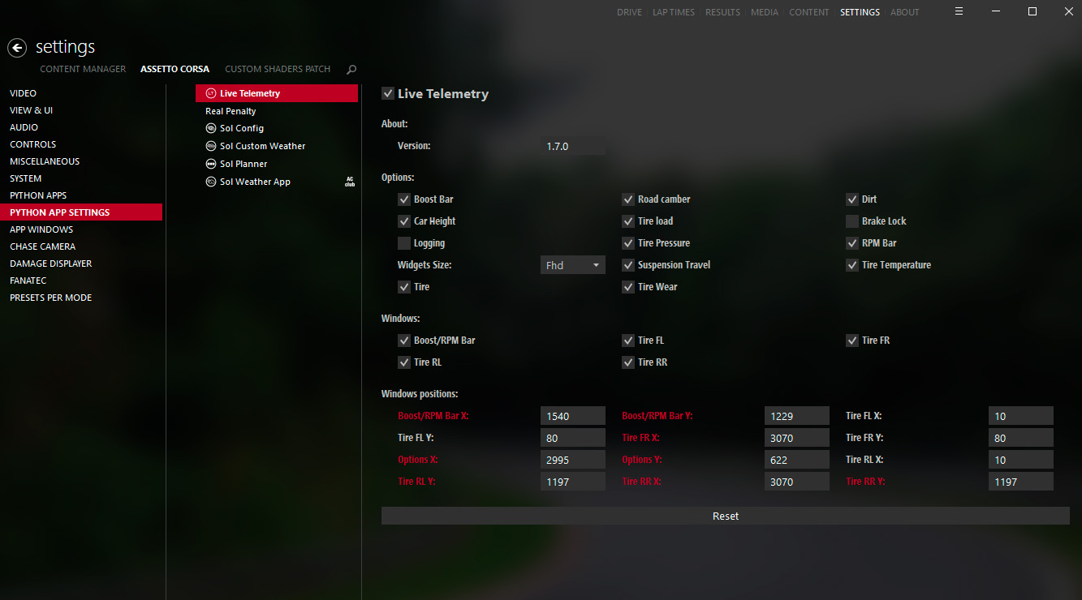Open the SYSTEM settings section
The width and height of the screenshot is (1082, 600).
(x=81, y=178)
